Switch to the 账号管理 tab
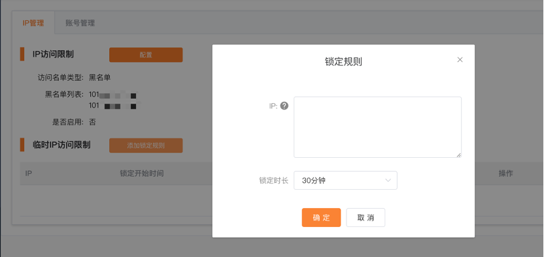This screenshot has width=544, height=257. (x=80, y=23)
